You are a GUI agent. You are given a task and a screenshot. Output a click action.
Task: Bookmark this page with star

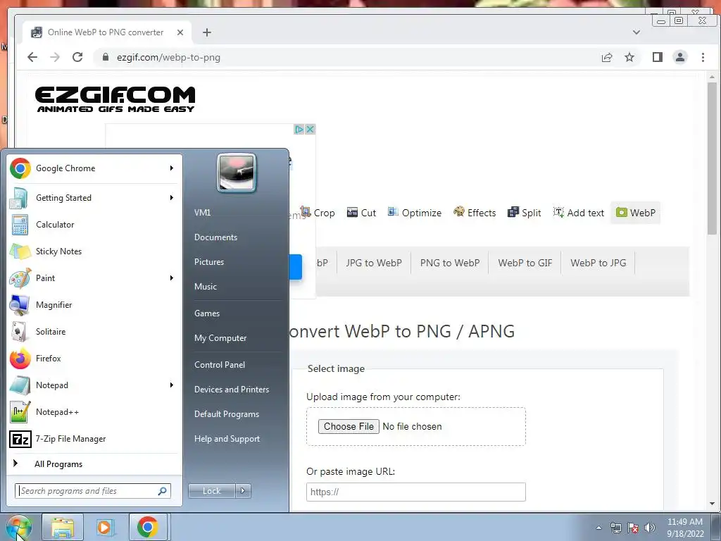[629, 57]
